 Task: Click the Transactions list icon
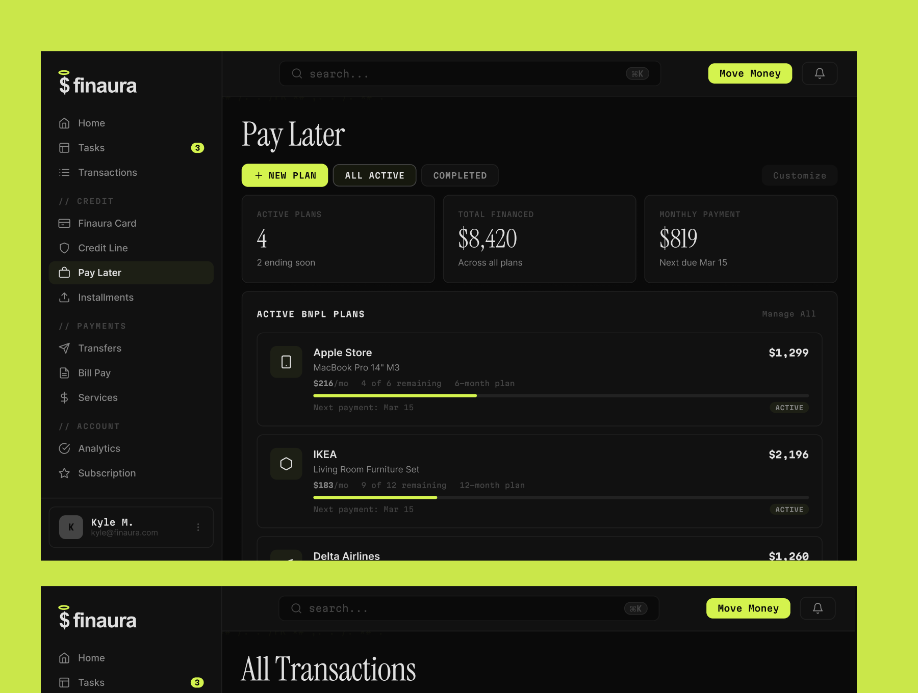click(x=64, y=172)
